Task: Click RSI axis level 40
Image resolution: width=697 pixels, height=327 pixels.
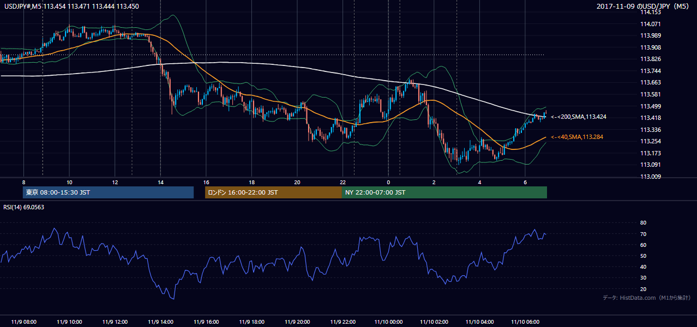Action: pyautogui.click(x=643, y=267)
